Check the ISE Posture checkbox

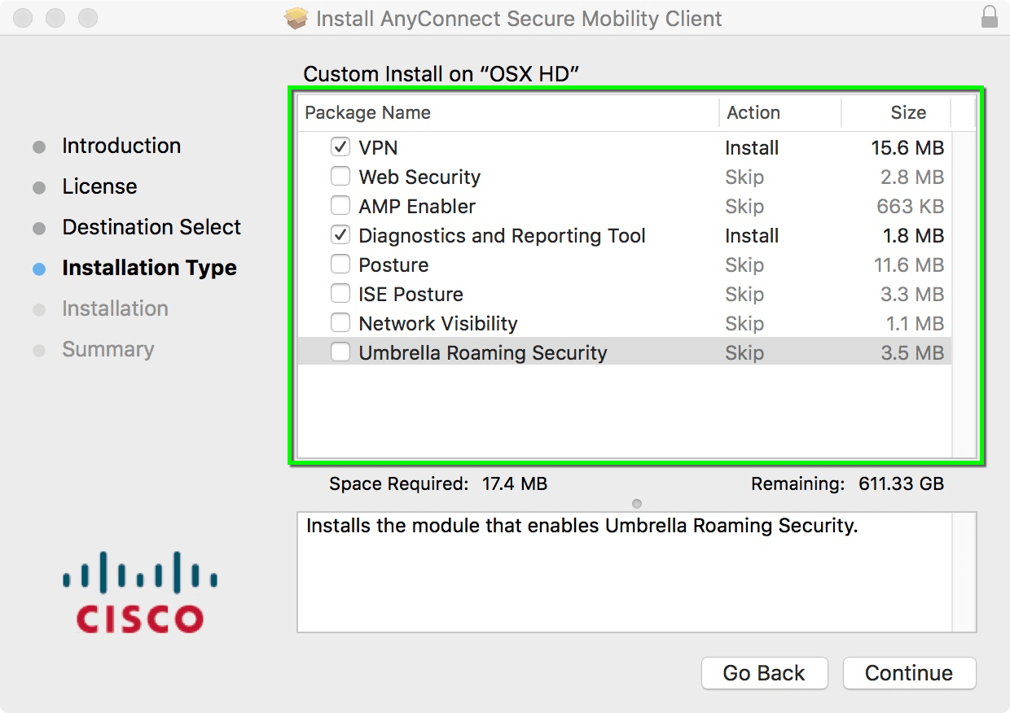pos(340,293)
